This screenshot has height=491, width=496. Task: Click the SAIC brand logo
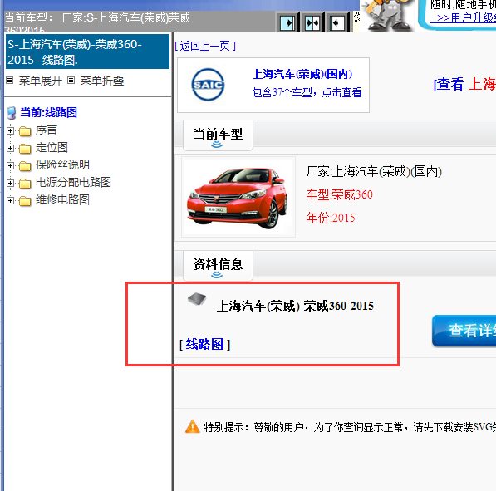point(209,85)
